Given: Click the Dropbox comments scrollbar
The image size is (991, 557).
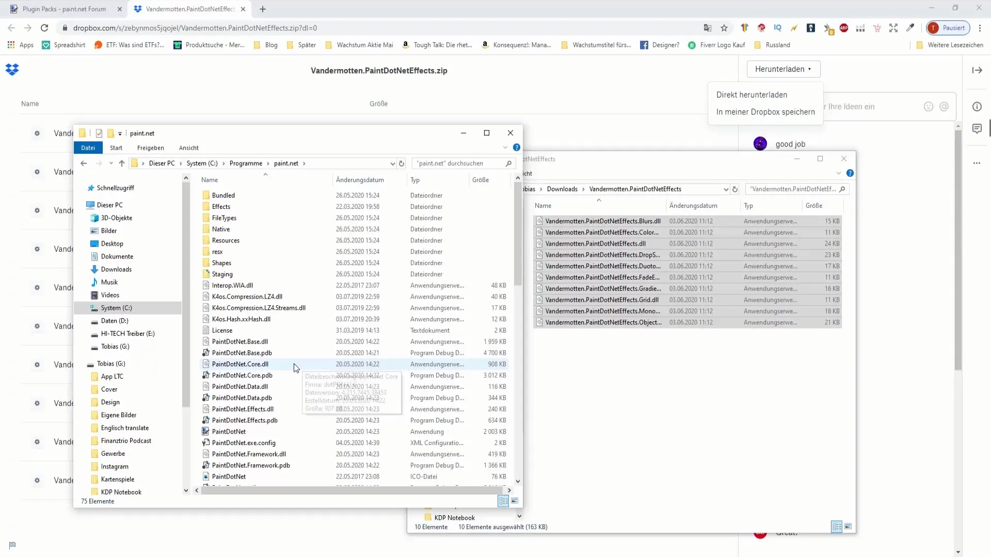Looking at the screenshot, I should [958, 250].
